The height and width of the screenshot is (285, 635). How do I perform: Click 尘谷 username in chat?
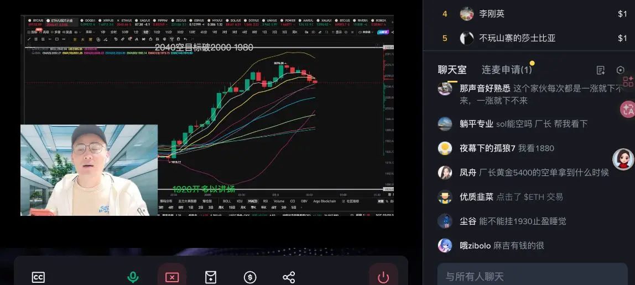click(468, 221)
